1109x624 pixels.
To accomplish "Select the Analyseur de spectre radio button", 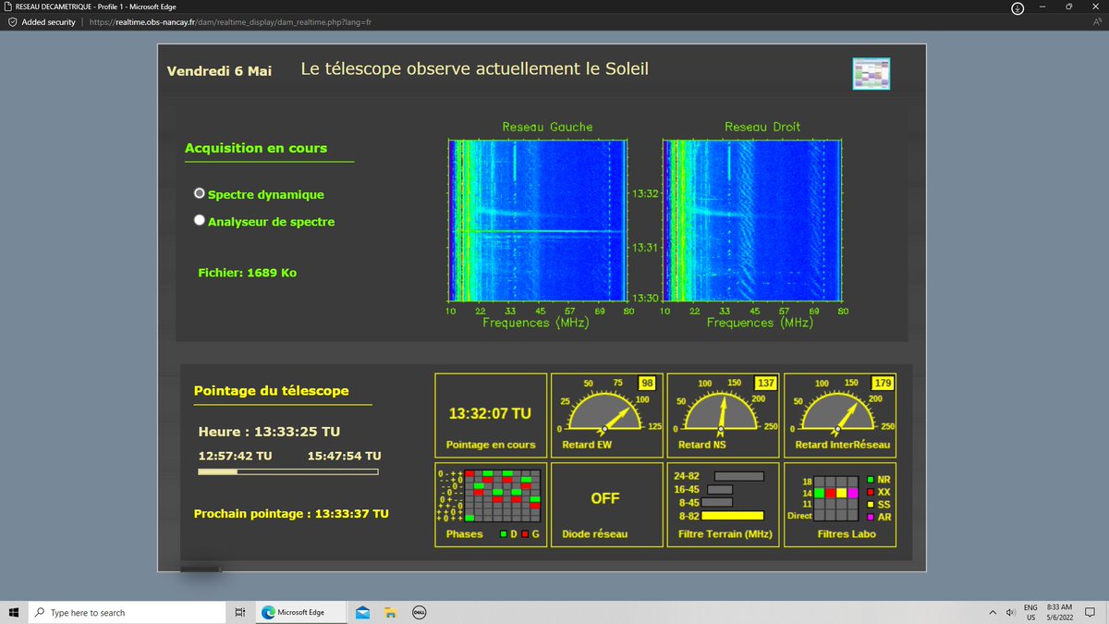I will 199,221.
